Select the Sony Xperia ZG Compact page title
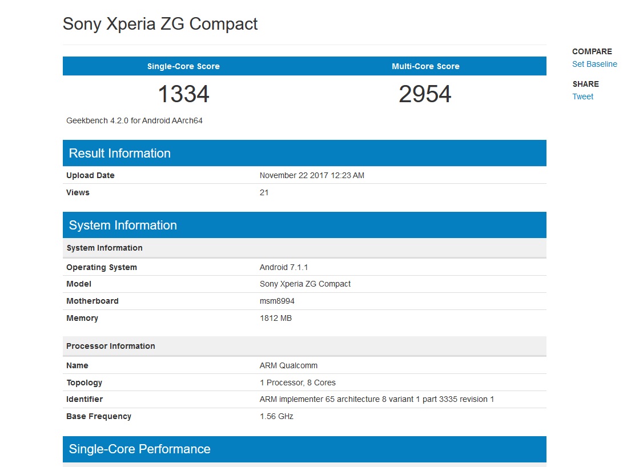The image size is (623, 467). tap(160, 24)
